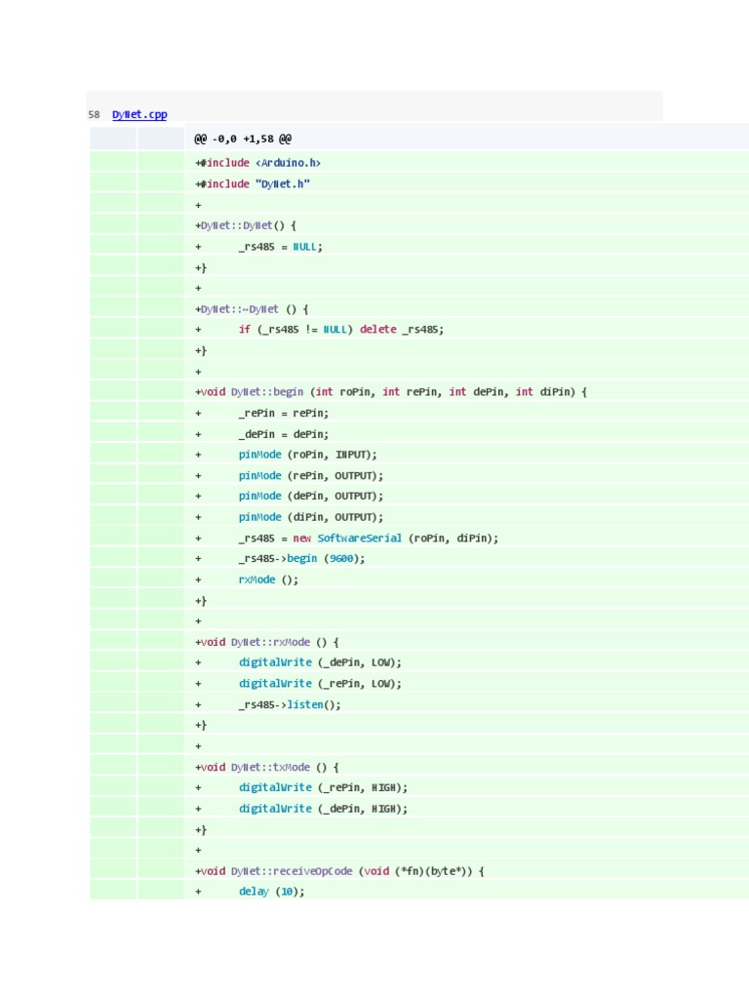The width and height of the screenshot is (749, 999).
Task: Click the _rs485->begin (9600) line
Action: pyautogui.click(x=301, y=559)
